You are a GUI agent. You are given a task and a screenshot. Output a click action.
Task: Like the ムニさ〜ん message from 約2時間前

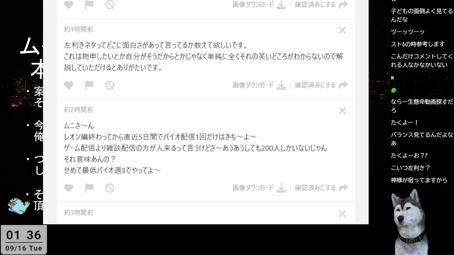pyautogui.click(x=69, y=188)
